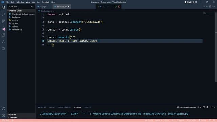Click the editor vertical scrollbar
This screenshot has height=122, width=217.
[216, 47]
